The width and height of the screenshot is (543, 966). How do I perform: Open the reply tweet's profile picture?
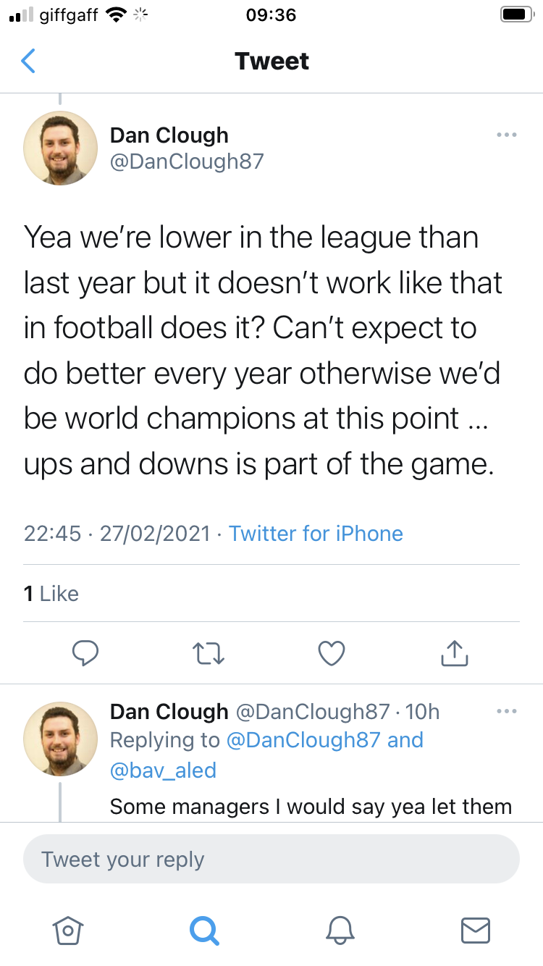(x=61, y=739)
